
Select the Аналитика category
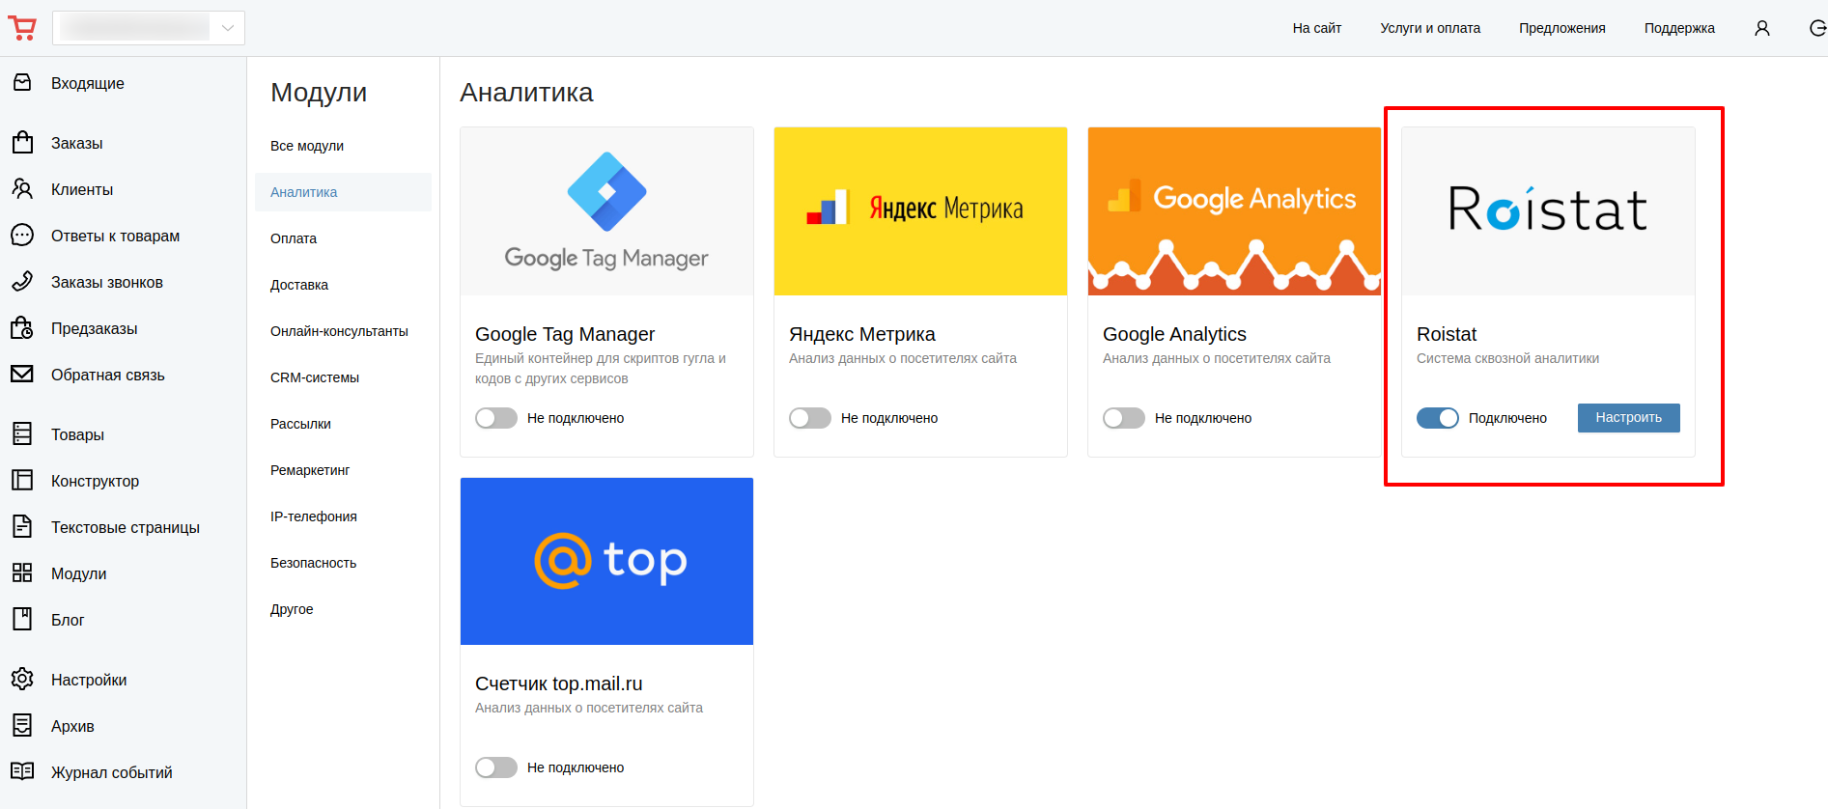click(x=343, y=192)
